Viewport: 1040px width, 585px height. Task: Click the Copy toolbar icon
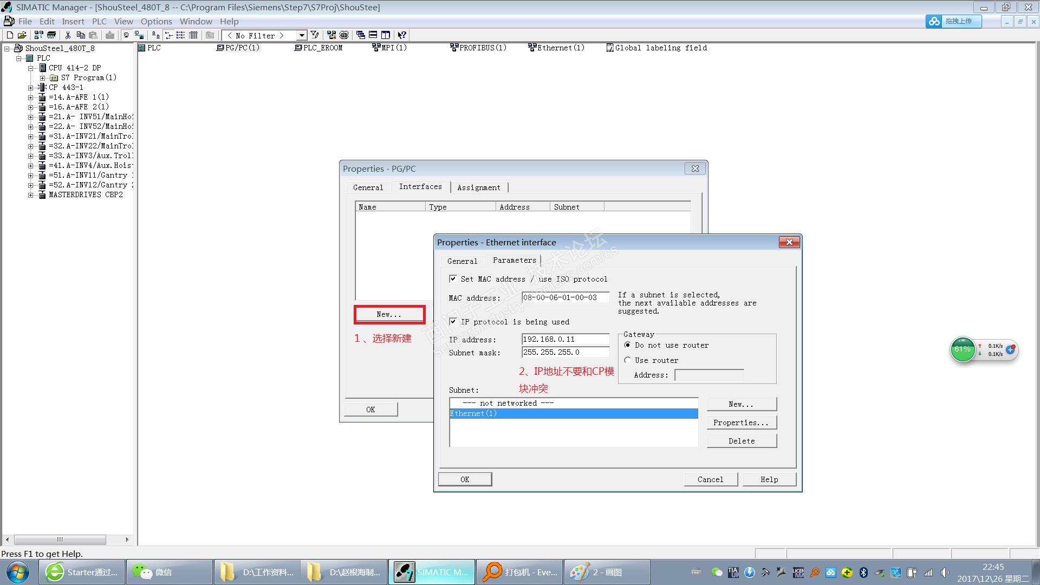(x=81, y=35)
